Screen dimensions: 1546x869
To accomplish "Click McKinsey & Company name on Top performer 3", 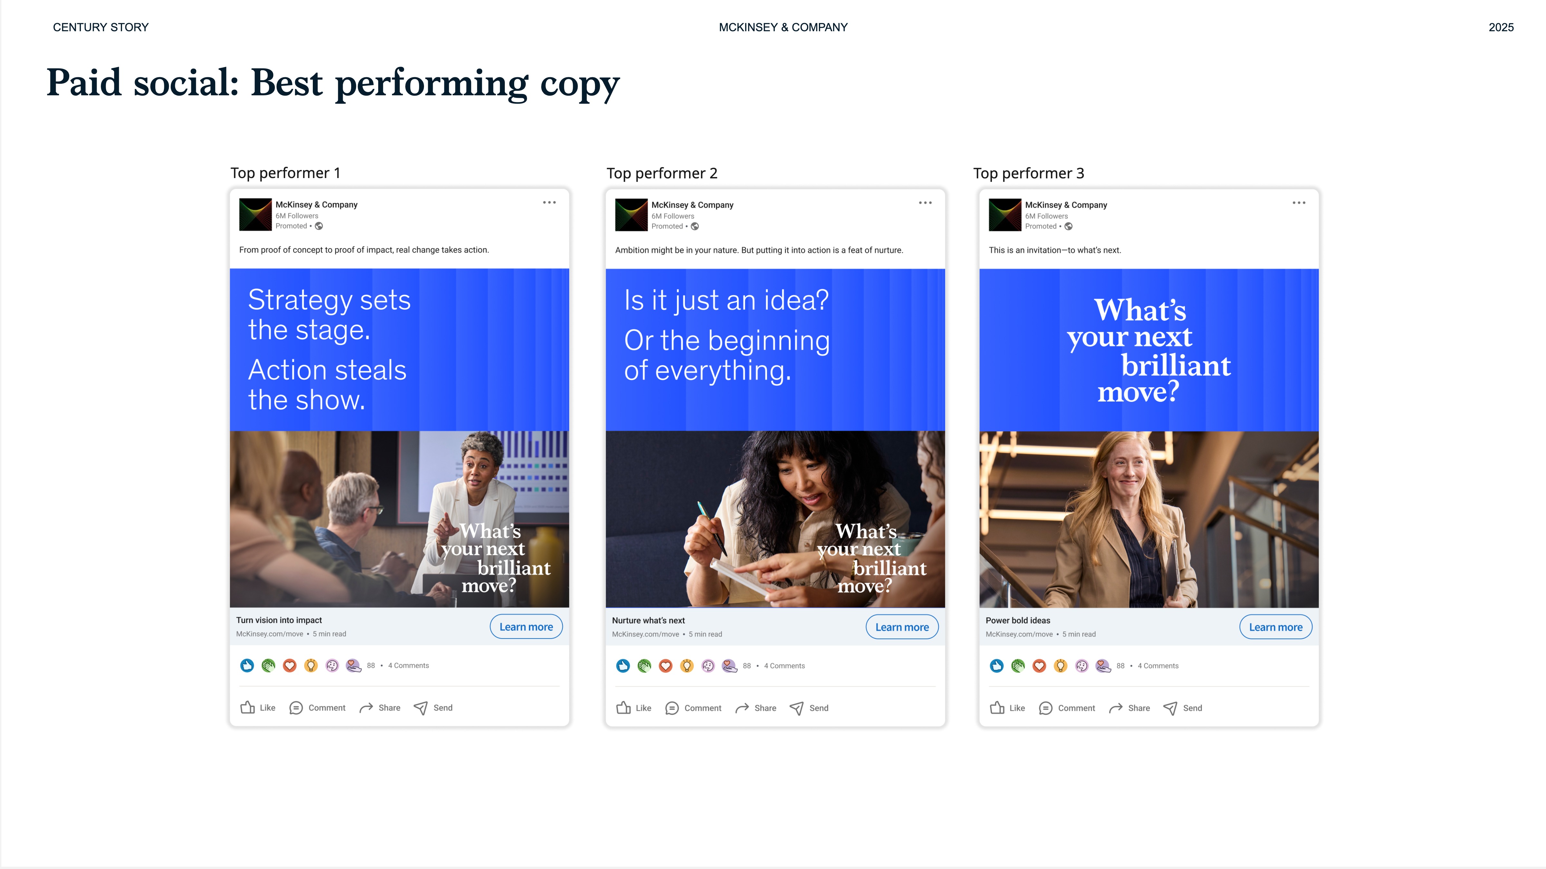I will point(1066,204).
